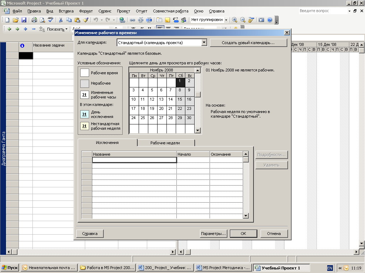Save the project with the floppy disk icon
This screenshot has height=273, width=365.
click(24, 20)
